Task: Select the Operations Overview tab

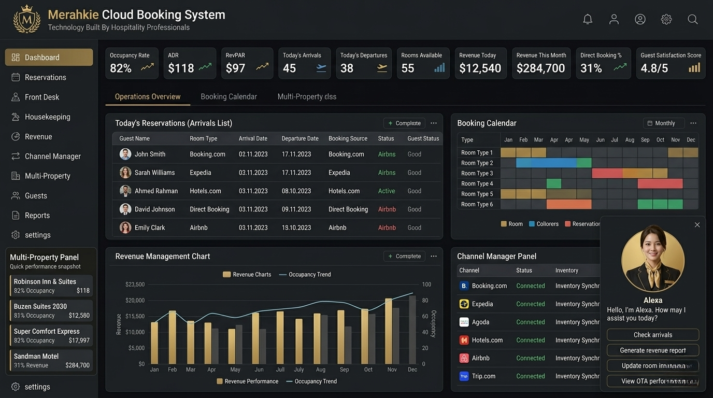Action: tap(148, 96)
